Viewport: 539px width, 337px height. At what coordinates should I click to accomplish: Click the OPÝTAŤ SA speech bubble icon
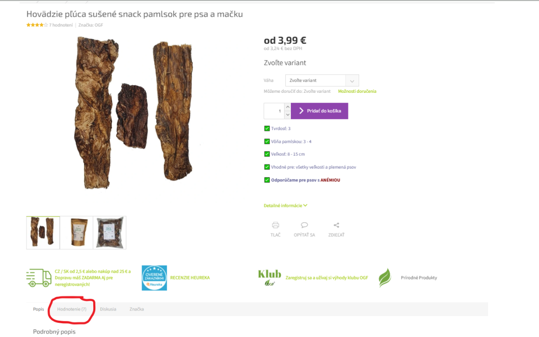pos(304,225)
